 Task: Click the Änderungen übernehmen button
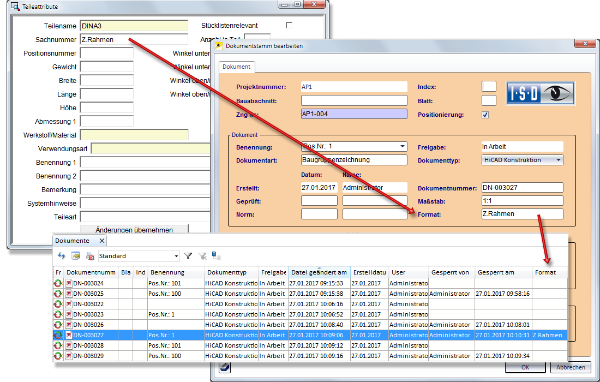pos(134,230)
